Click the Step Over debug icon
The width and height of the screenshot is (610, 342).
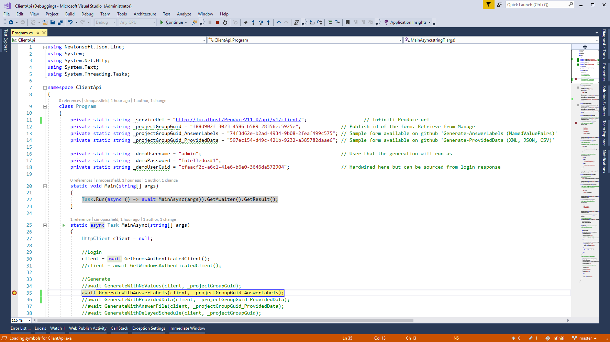[x=261, y=22]
